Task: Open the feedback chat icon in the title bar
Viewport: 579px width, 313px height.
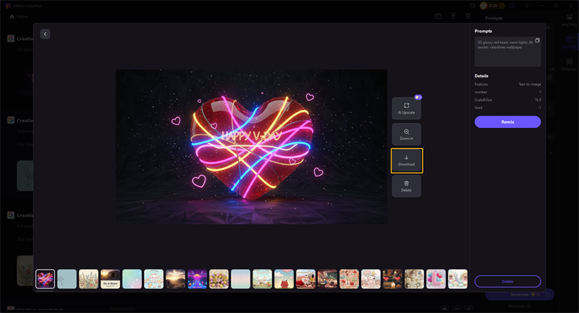Action: pos(472,6)
